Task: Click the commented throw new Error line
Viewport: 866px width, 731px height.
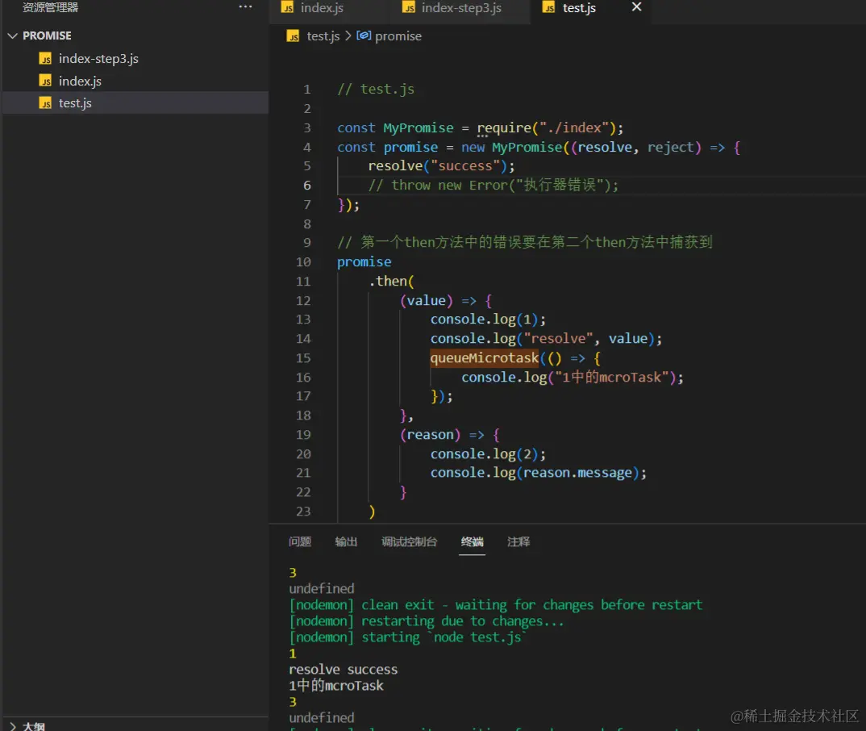Action: coord(493,185)
